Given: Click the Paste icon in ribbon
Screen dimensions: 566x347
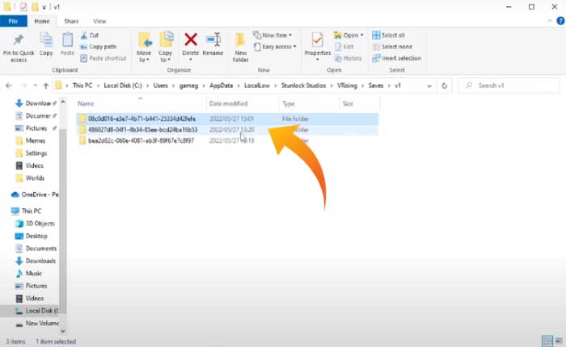Looking at the screenshot, I should pos(68,44).
